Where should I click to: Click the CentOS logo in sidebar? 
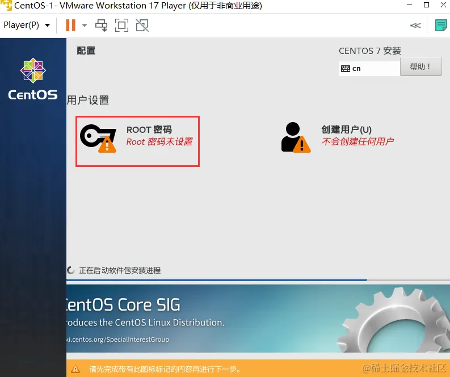(x=33, y=79)
